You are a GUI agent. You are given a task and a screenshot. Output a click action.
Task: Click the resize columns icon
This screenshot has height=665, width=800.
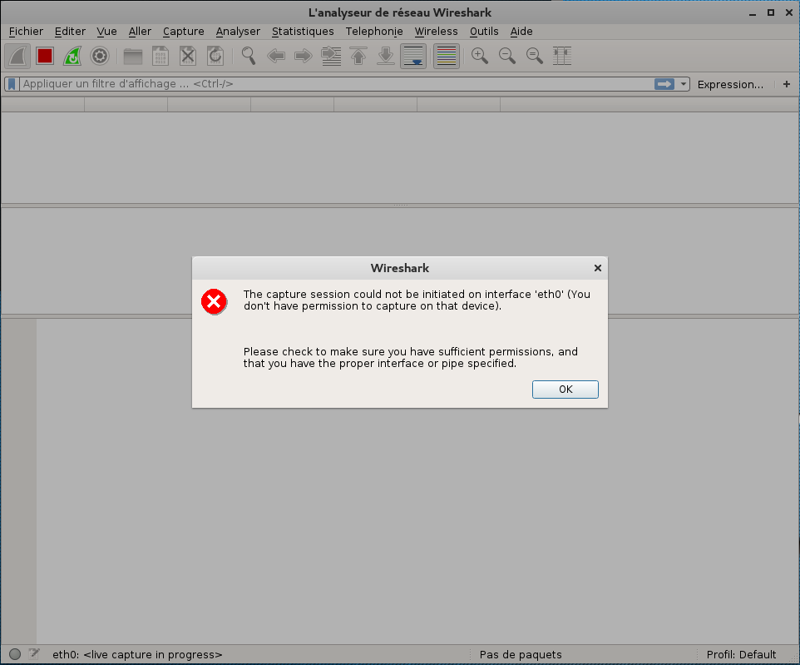tap(562, 56)
